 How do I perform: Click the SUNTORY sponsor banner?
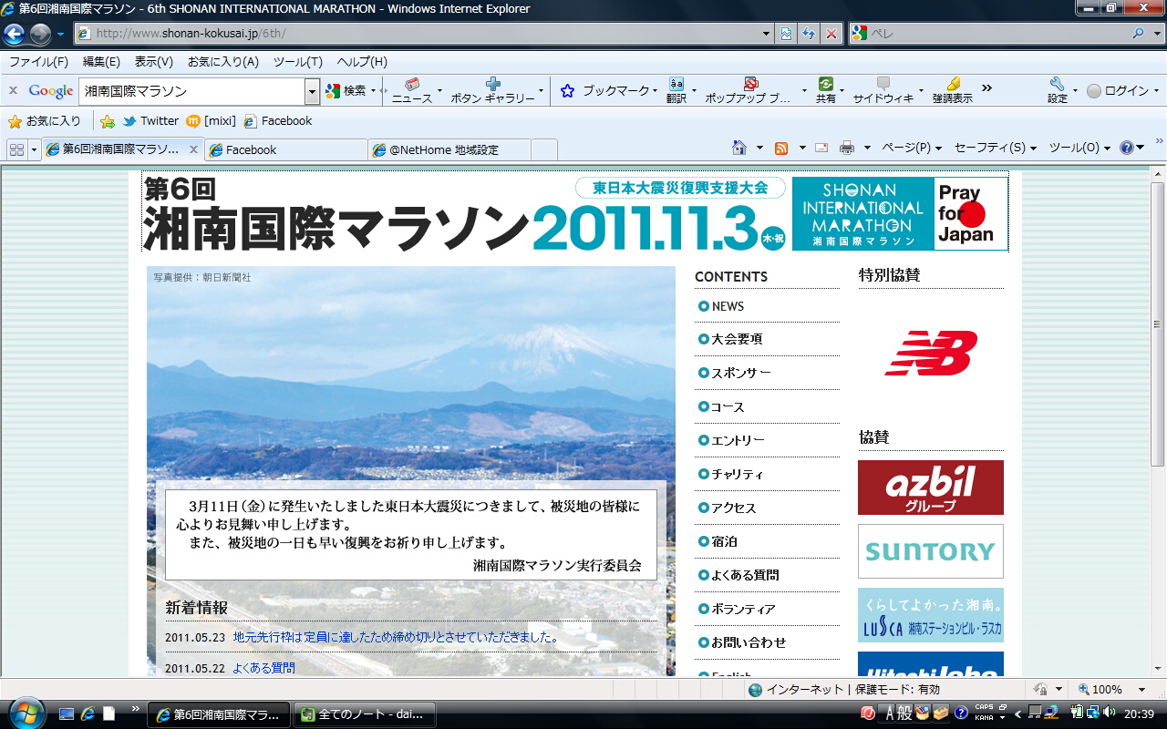click(x=931, y=551)
